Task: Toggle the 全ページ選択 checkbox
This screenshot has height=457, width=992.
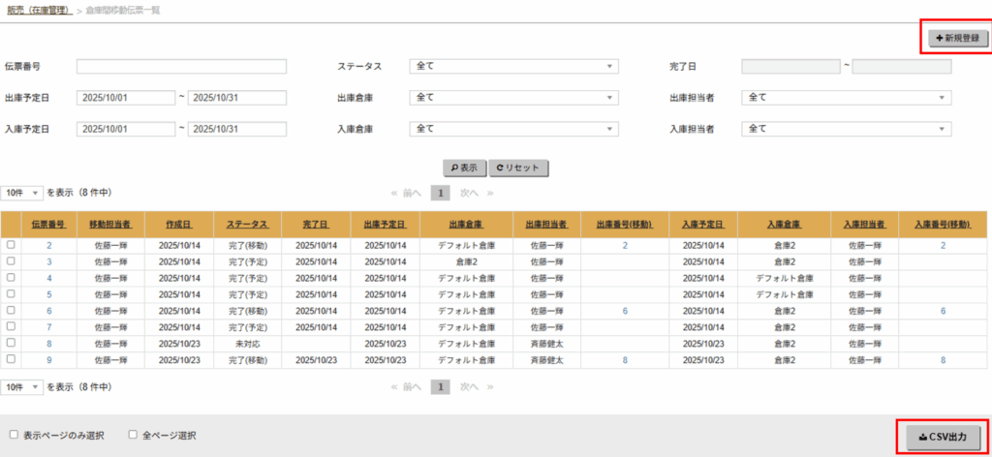Action: (x=133, y=435)
